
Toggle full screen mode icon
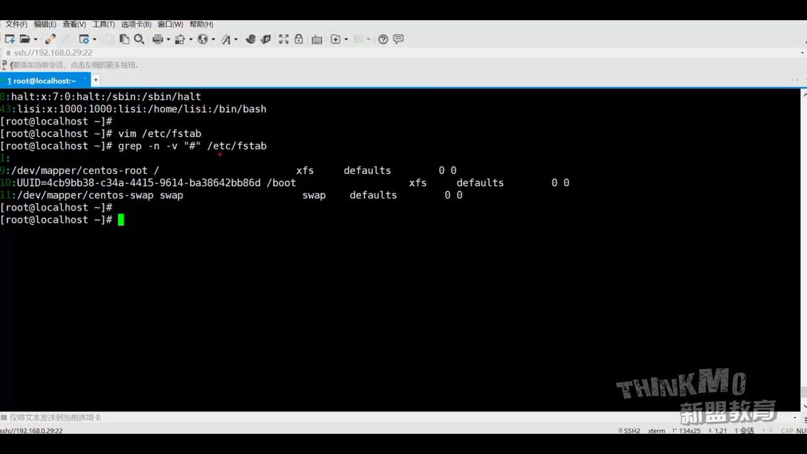point(284,39)
